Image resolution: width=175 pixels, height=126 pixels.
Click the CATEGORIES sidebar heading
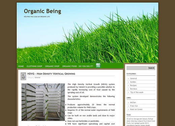(x=131, y=74)
